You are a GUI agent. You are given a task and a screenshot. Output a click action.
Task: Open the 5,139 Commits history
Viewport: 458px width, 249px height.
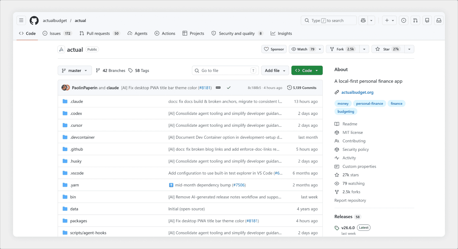click(302, 88)
